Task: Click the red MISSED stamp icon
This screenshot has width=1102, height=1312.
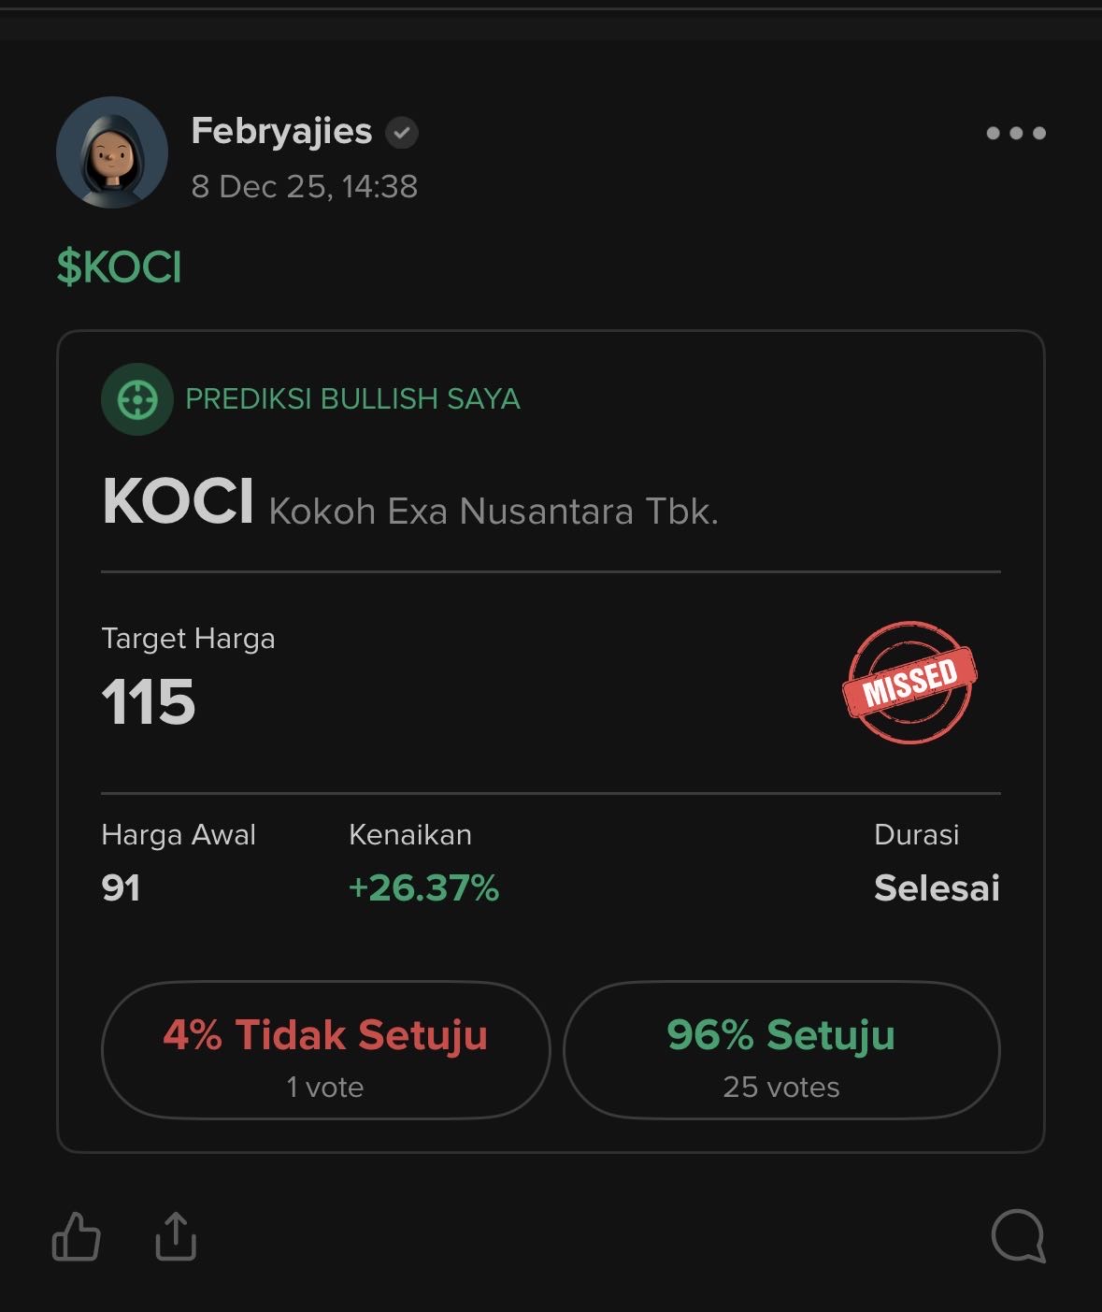Action: coord(909,682)
